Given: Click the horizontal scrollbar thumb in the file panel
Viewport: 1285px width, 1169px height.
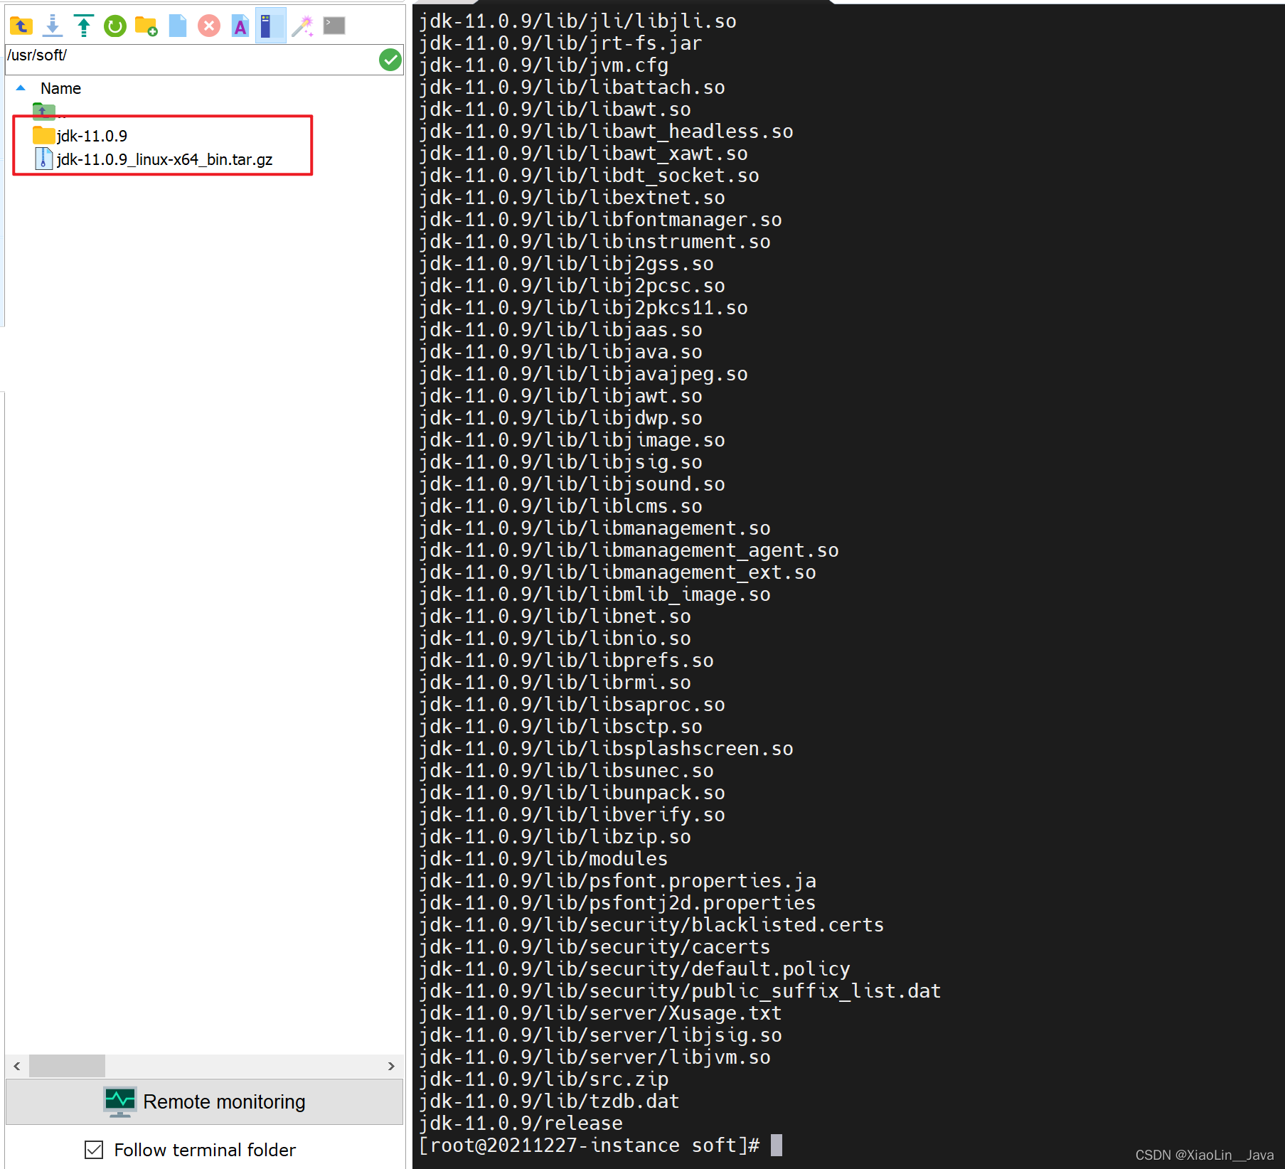Looking at the screenshot, I should click(x=67, y=1066).
